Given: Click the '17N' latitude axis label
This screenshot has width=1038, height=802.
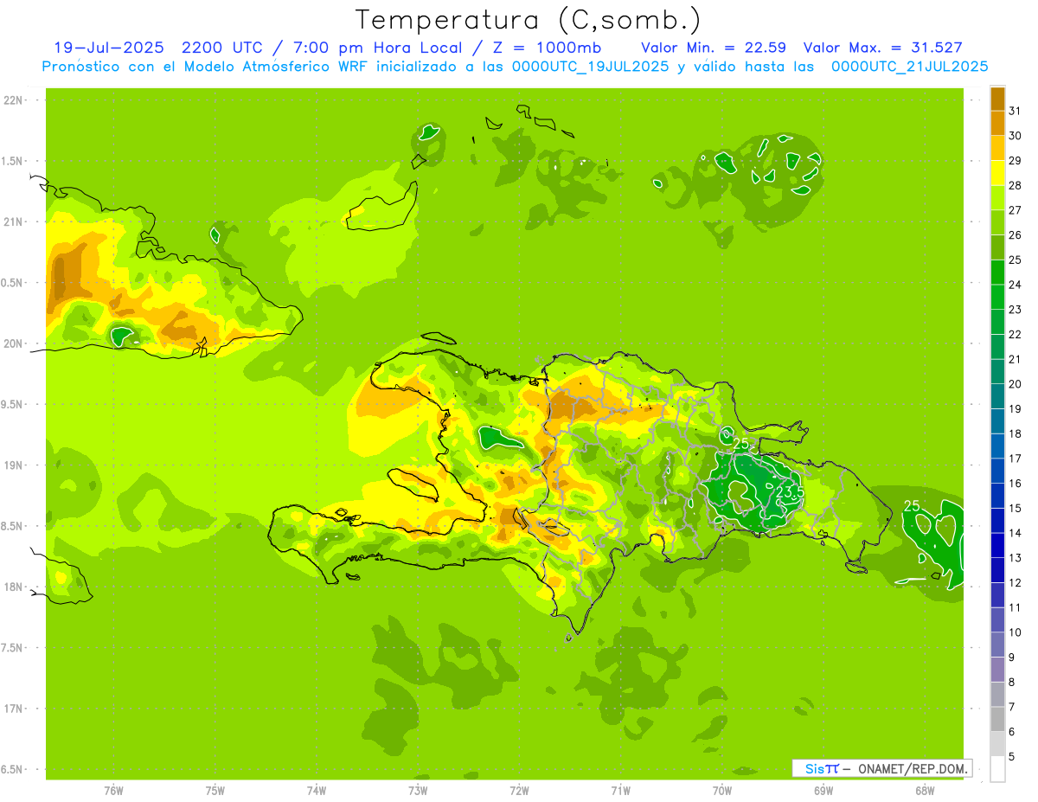Looking at the screenshot, I should tap(13, 709).
